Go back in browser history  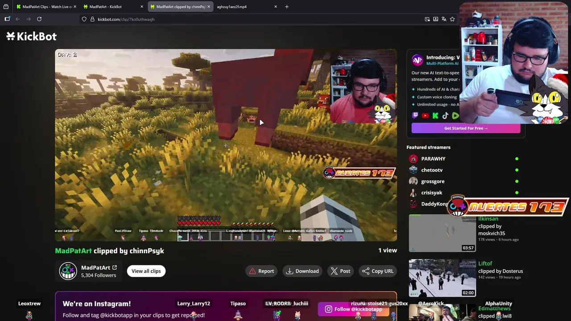(x=18, y=19)
